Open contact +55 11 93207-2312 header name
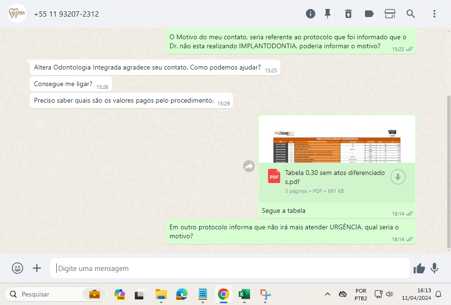This screenshot has width=451, height=305. coord(67,14)
